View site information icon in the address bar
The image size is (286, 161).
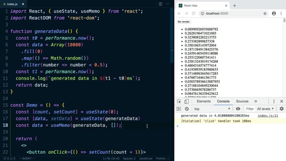coord(202,14)
